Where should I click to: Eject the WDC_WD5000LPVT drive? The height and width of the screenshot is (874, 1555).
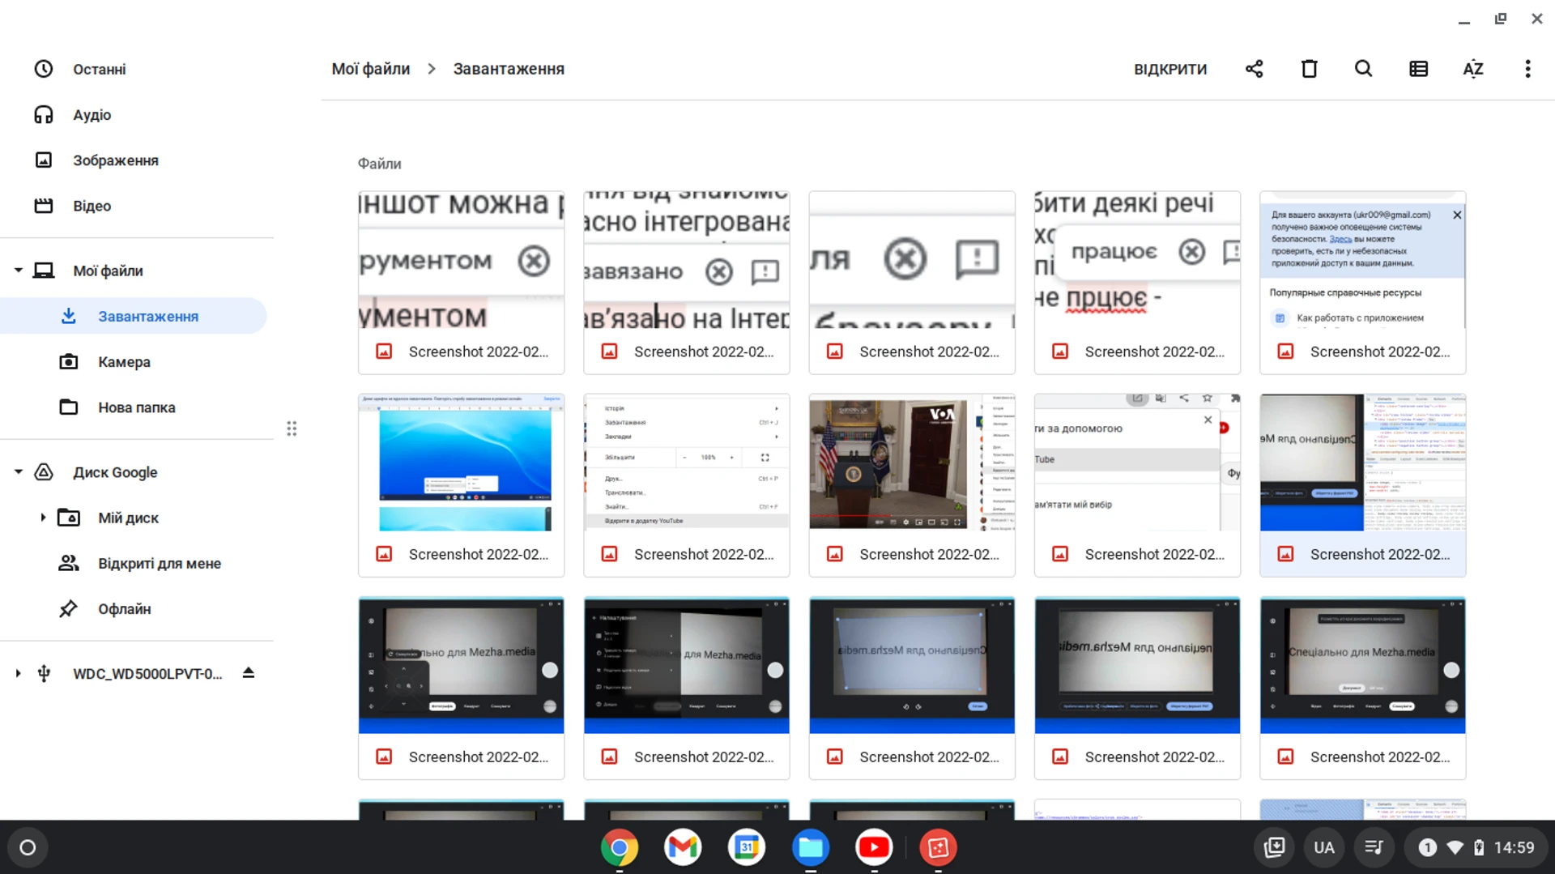(x=249, y=673)
